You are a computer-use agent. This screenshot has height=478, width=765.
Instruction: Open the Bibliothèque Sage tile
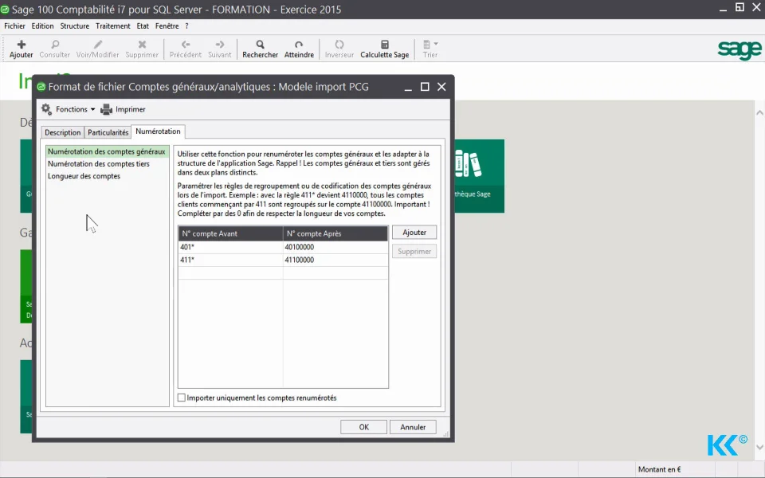479,175
